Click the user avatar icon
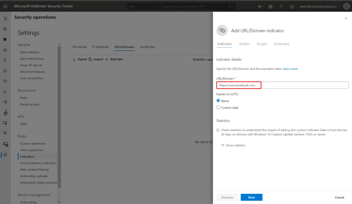The width and height of the screenshot is (352, 204). (x=346, y=6)
